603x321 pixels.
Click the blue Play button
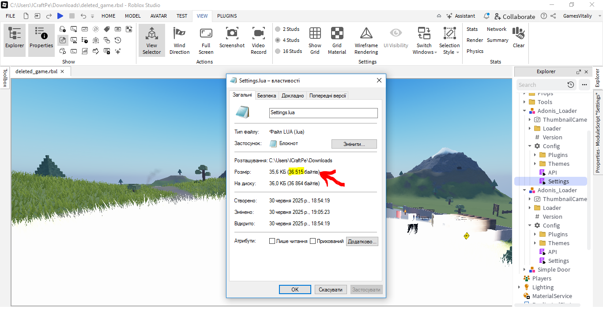(60, 16)
